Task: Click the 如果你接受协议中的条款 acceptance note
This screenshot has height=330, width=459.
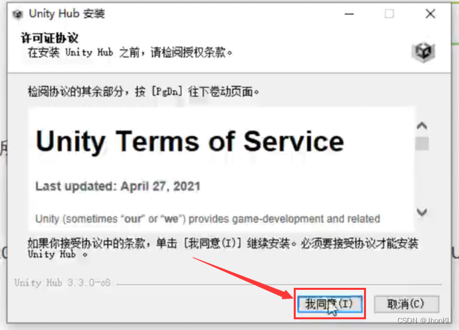Action: coord(223,248)
